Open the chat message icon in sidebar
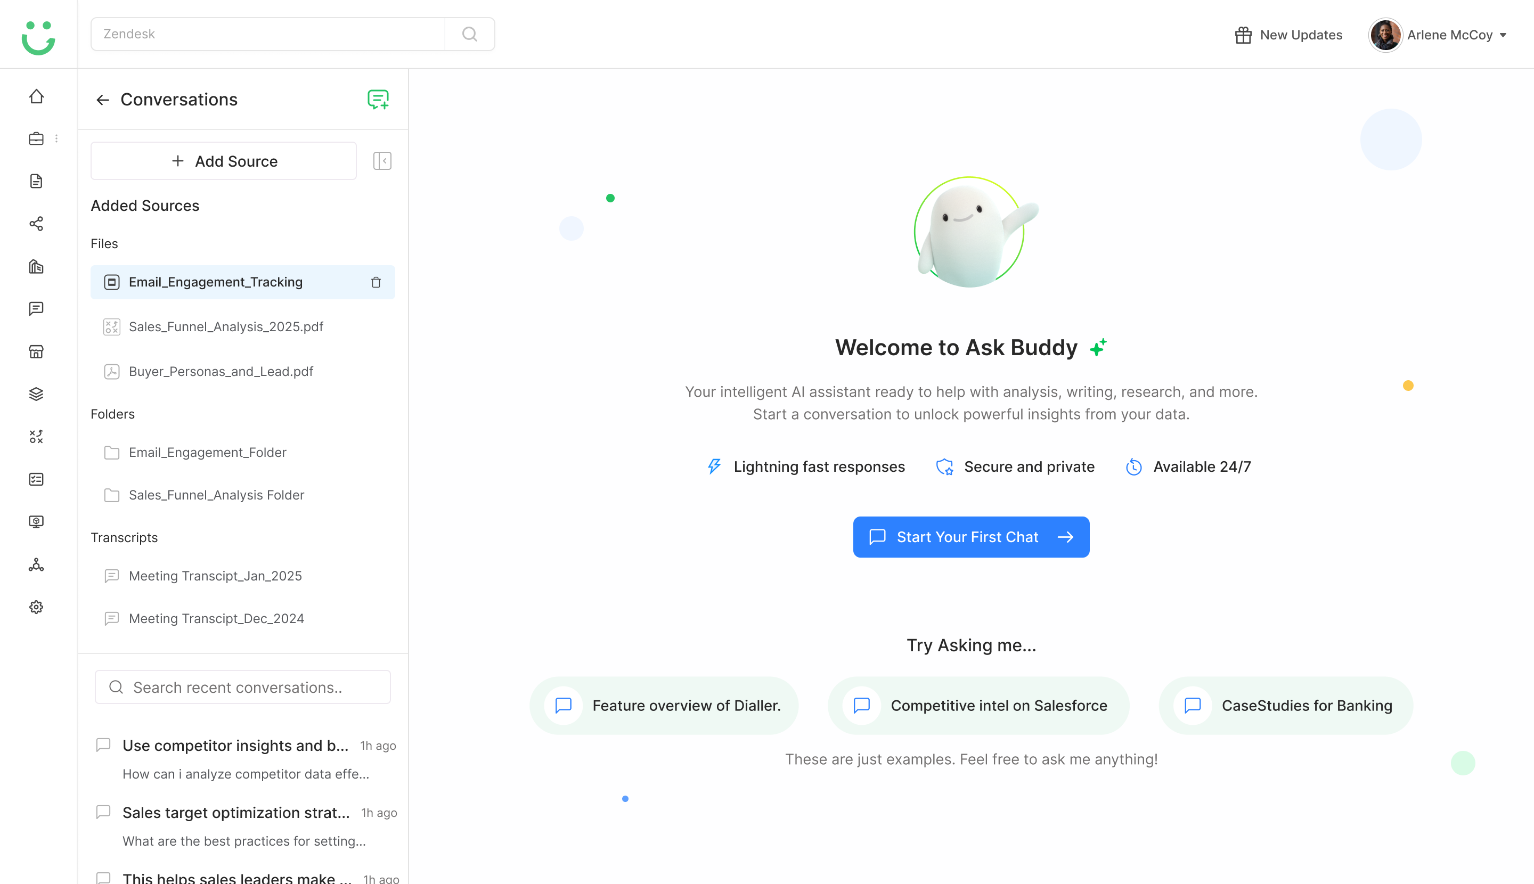This screenshot has height=884, width=1534. coord(36,308)
